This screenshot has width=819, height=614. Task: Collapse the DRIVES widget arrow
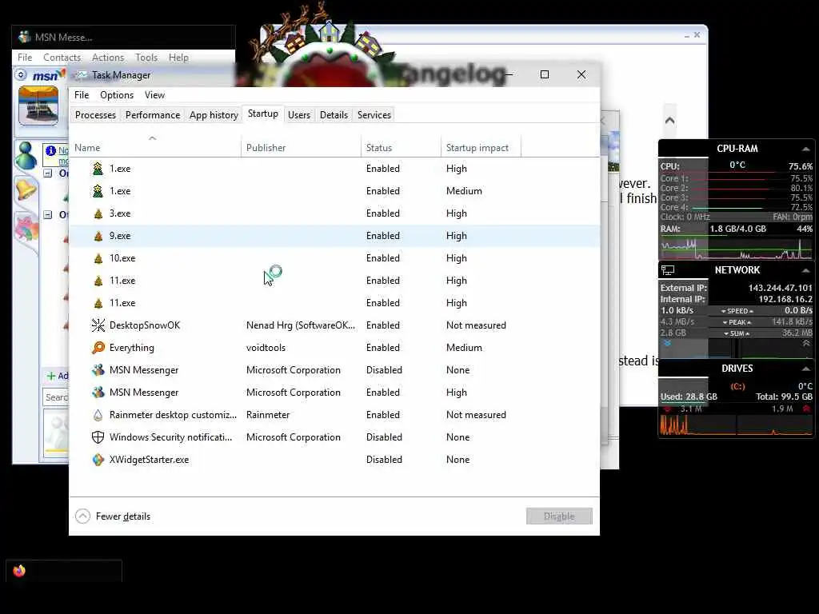coord(806,369)
